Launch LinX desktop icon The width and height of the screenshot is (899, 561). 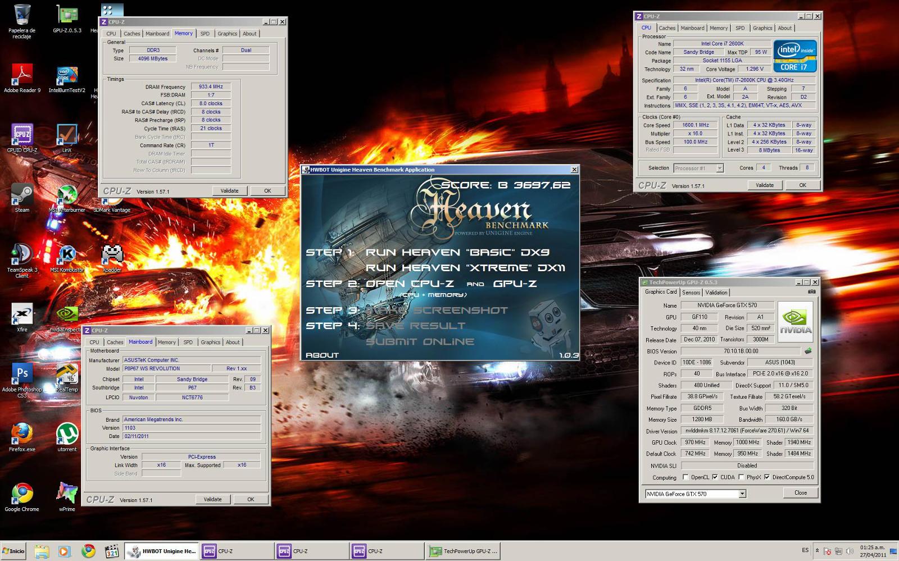click(67, 138)
